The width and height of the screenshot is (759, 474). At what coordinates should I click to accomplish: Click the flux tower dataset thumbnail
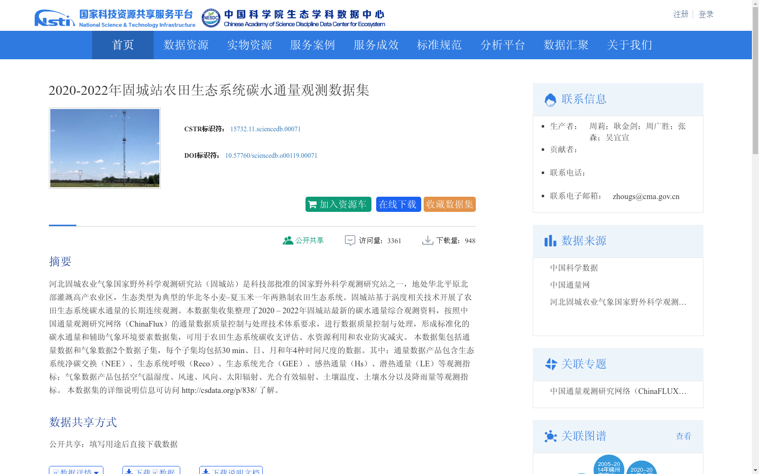(x=105, y=148)
